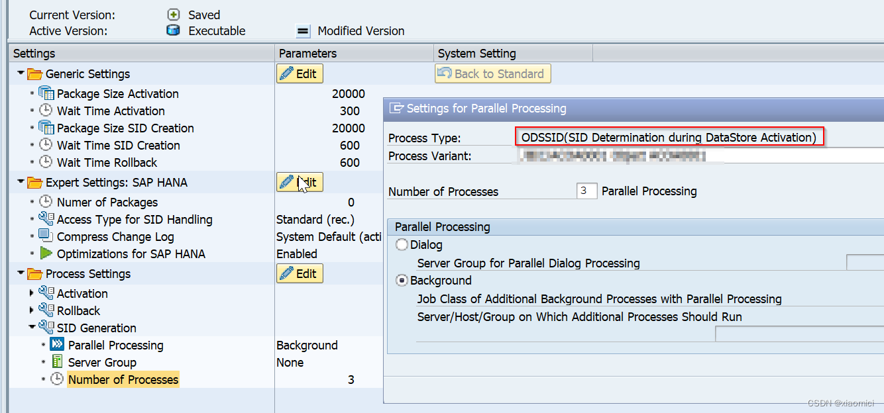
Task: Select the Background radio button
Action: coord(402,281)
